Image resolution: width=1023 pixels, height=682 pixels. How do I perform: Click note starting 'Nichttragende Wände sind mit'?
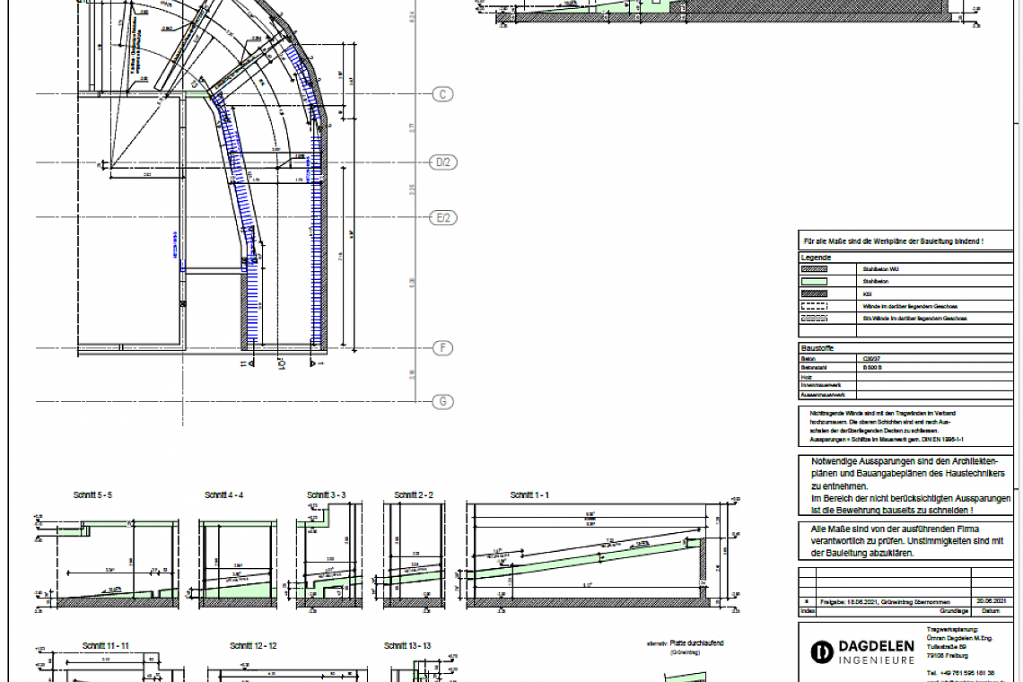[887, 426]
